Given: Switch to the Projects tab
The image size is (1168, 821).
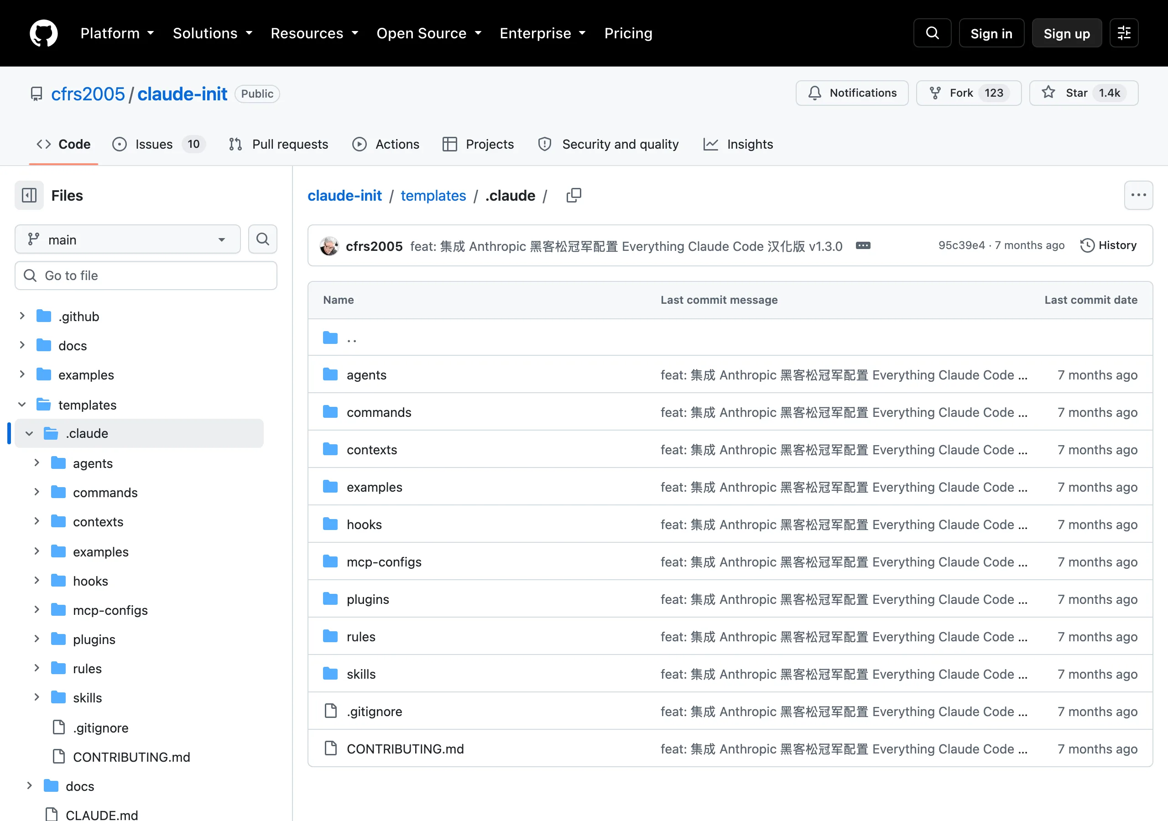Looking at the screenshot, I should 478,145.
